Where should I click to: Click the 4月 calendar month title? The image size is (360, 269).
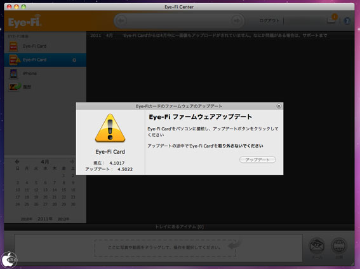click(x=45, y=162)
